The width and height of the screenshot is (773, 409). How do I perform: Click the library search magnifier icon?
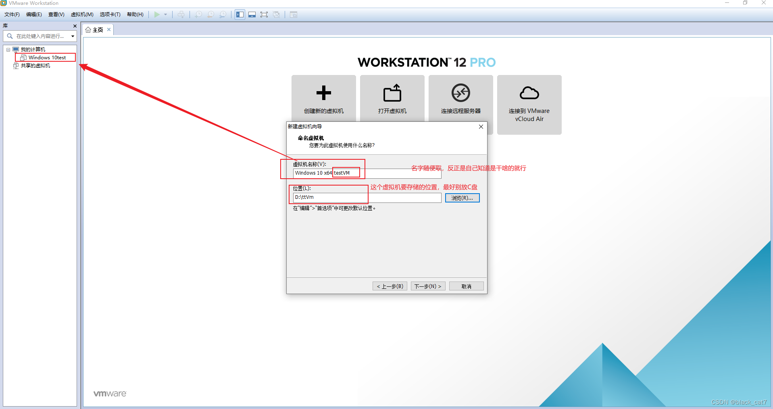coord(10,36)
